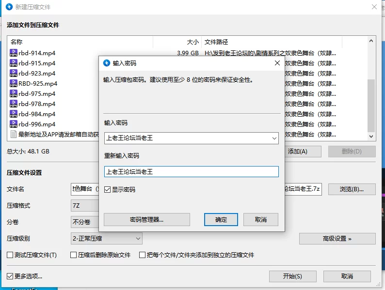Click 取消 in the password dialog
Viewport: 385px width, 290px height.
261,219
